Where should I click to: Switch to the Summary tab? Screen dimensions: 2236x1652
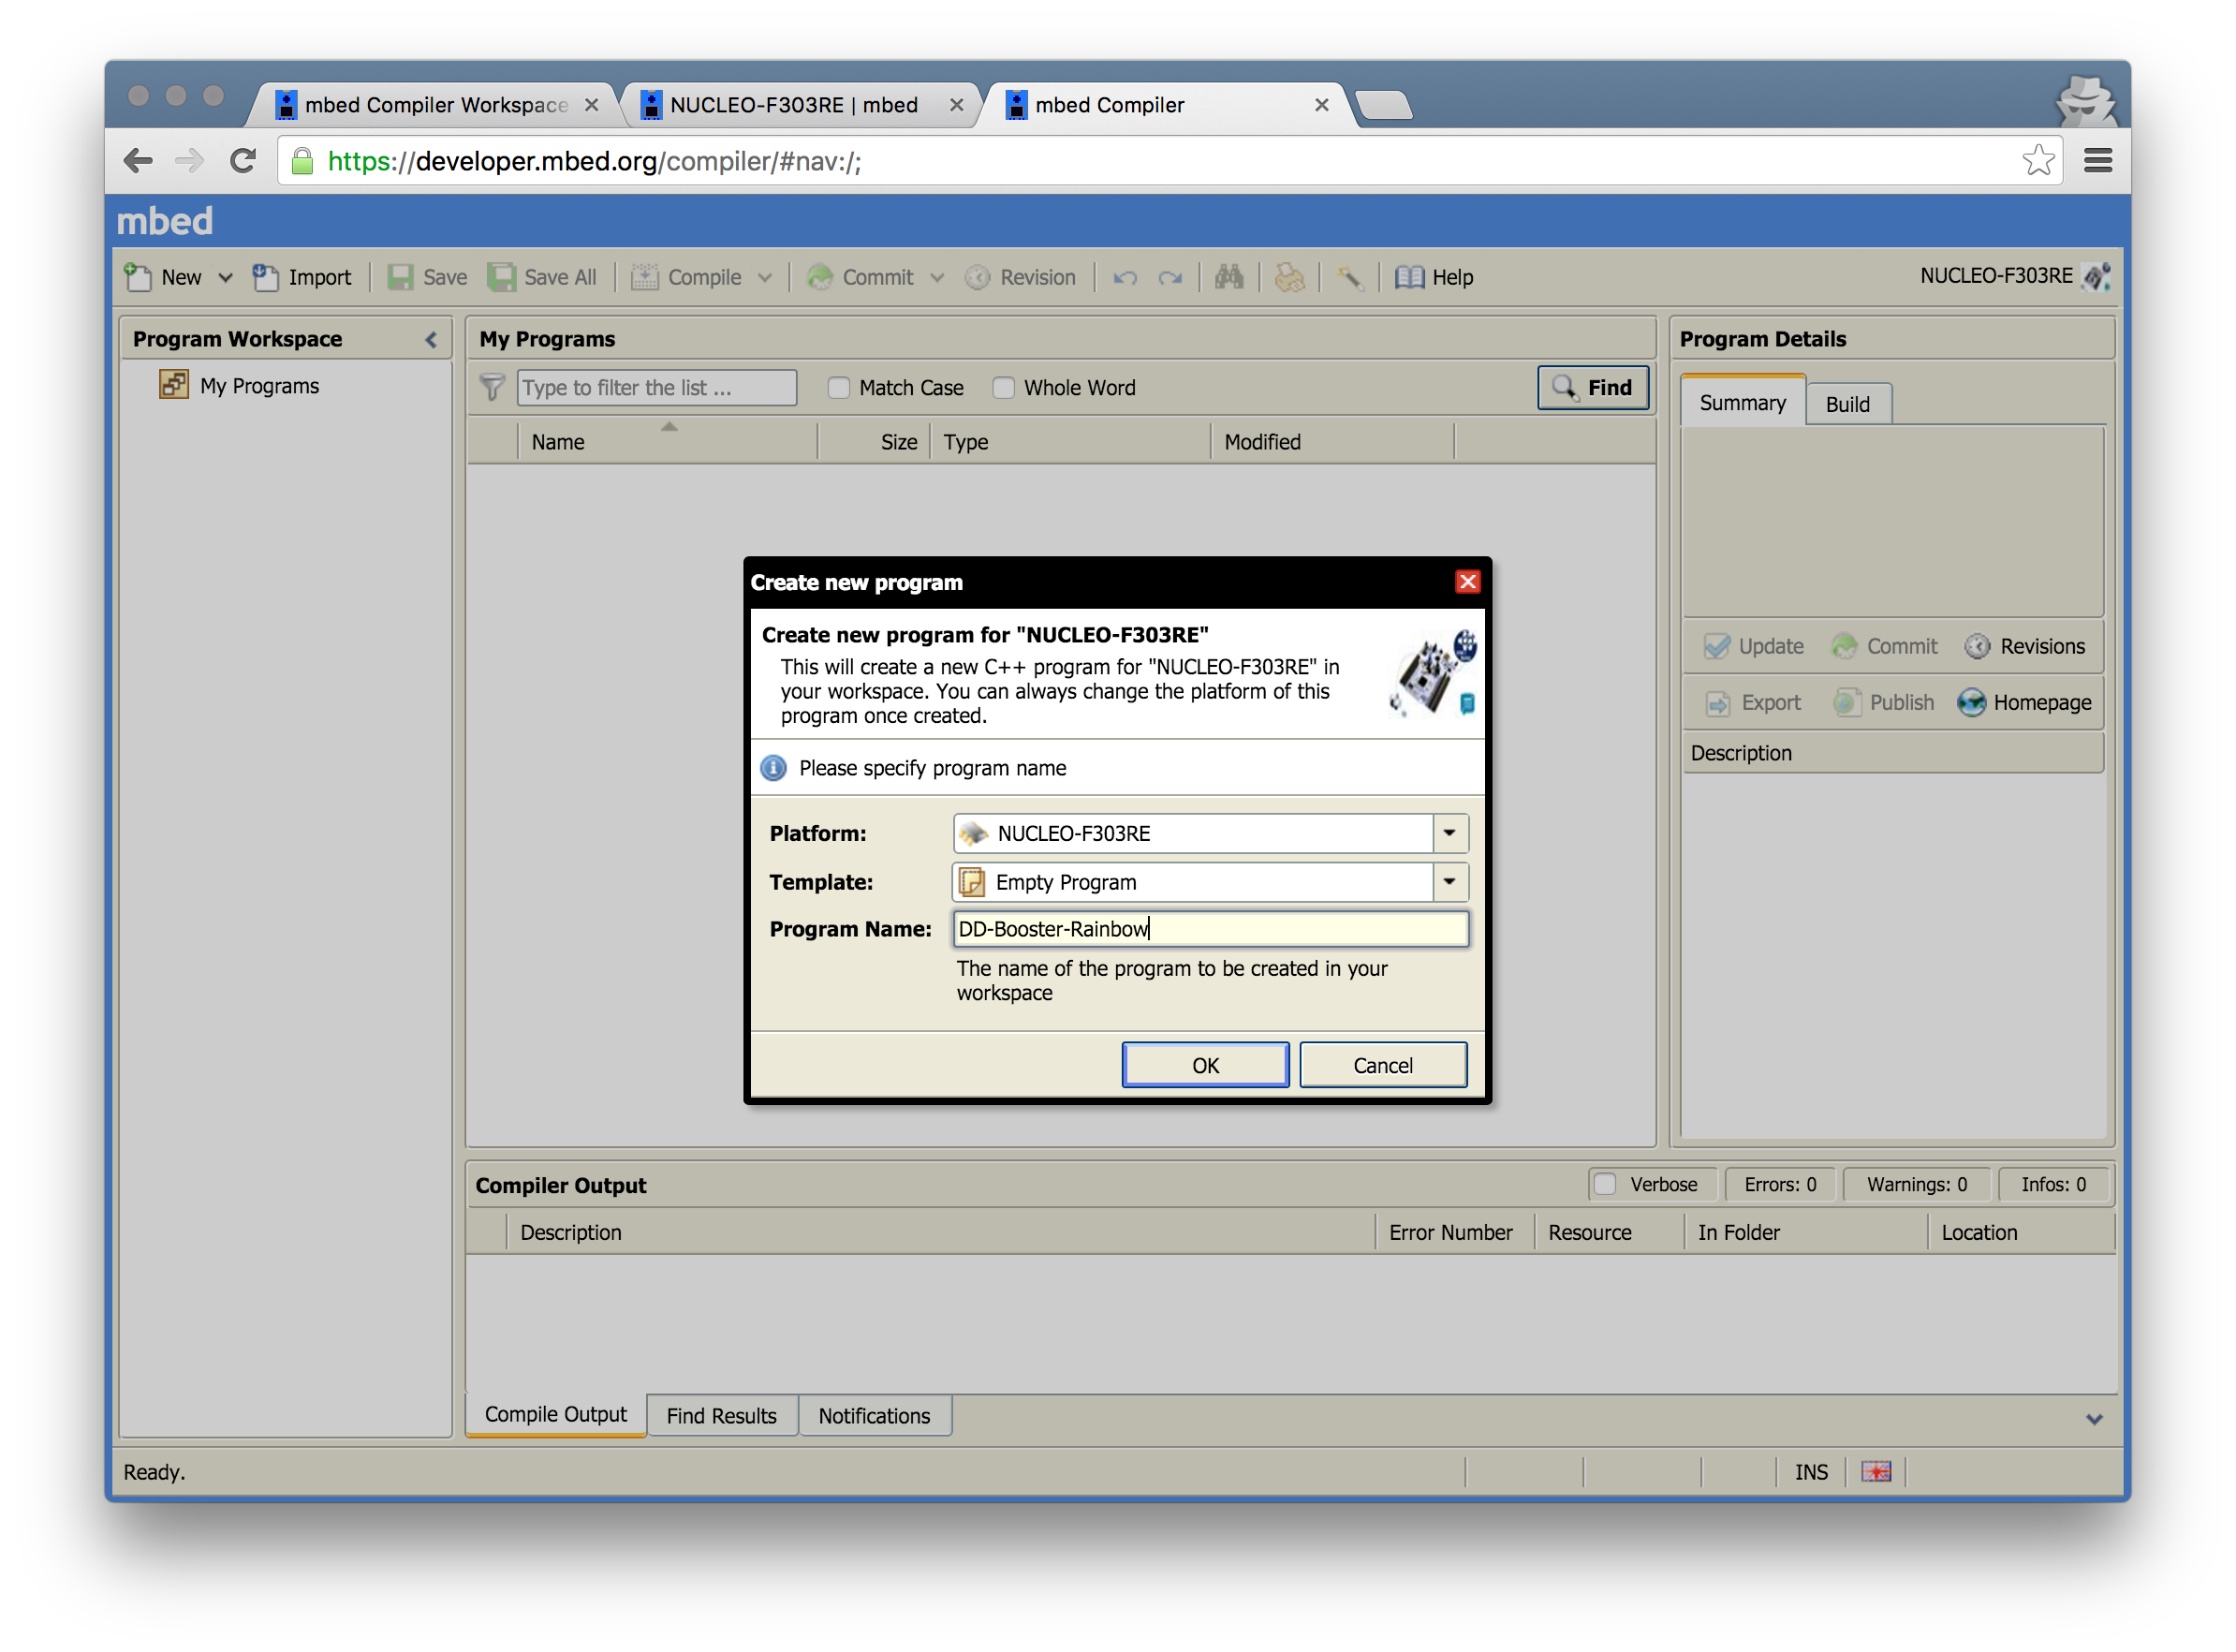point(1743,403)
